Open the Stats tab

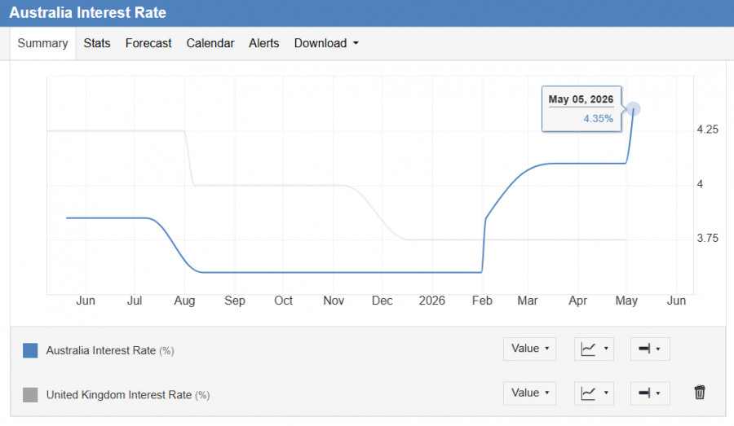(97, 43)
